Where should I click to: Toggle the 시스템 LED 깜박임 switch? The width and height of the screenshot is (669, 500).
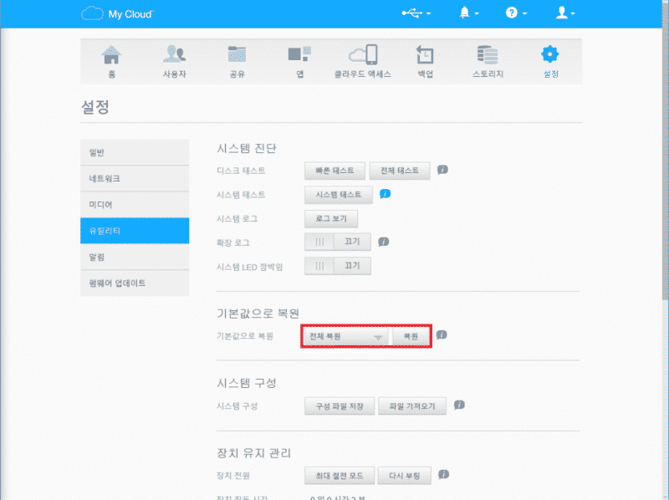click(x=338, y=266)
